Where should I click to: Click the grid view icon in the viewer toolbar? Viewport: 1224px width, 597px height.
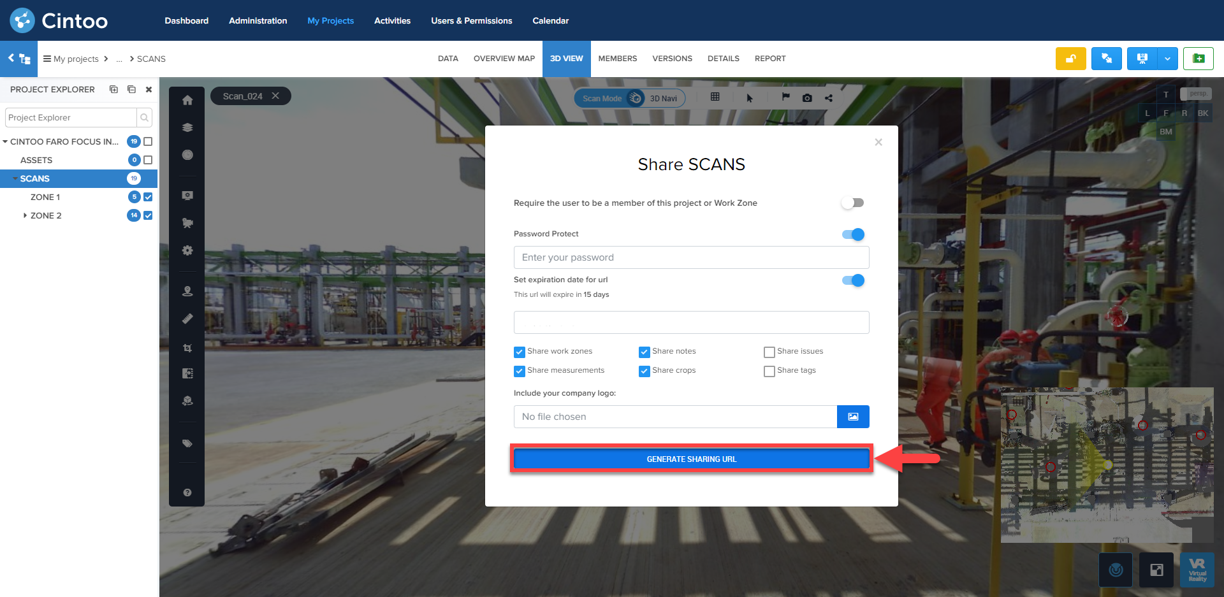coord(715,97)
